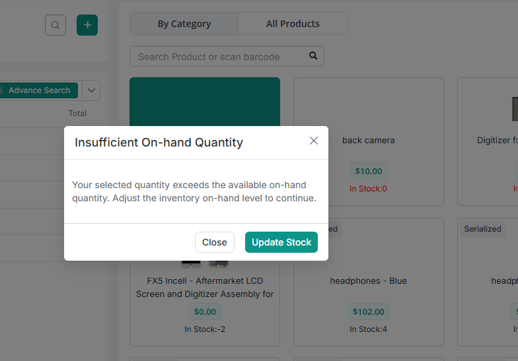This screenshot has height=361, width=518.
Task: Click the Serialized badge on the right card
Action: coord(482,228)
